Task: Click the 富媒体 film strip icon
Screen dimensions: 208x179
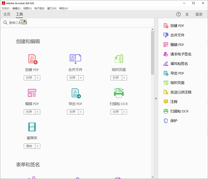Action: (x=32, y=127)
